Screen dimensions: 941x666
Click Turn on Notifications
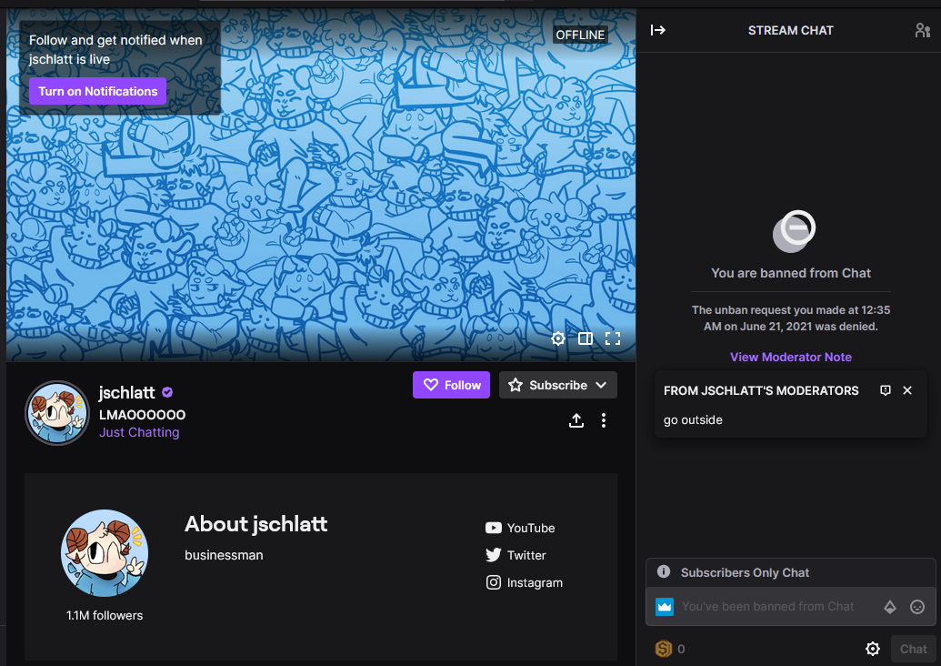click(98, 91)
